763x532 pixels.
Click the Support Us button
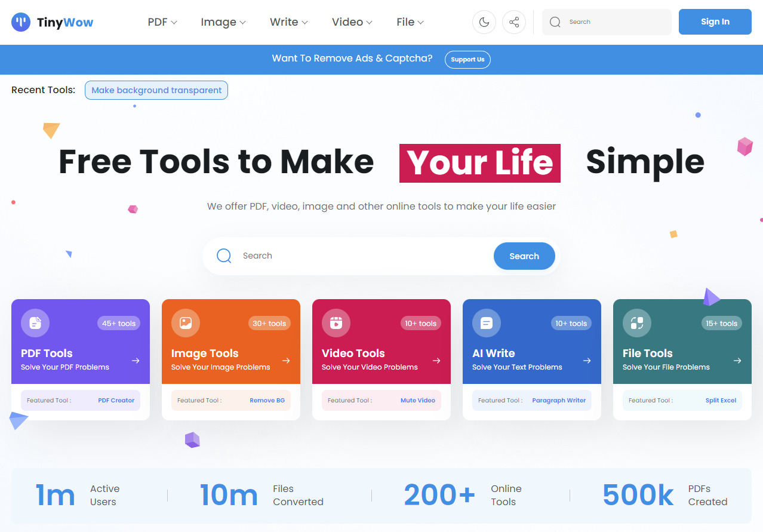pyautogui.click(x=467, y=59)
